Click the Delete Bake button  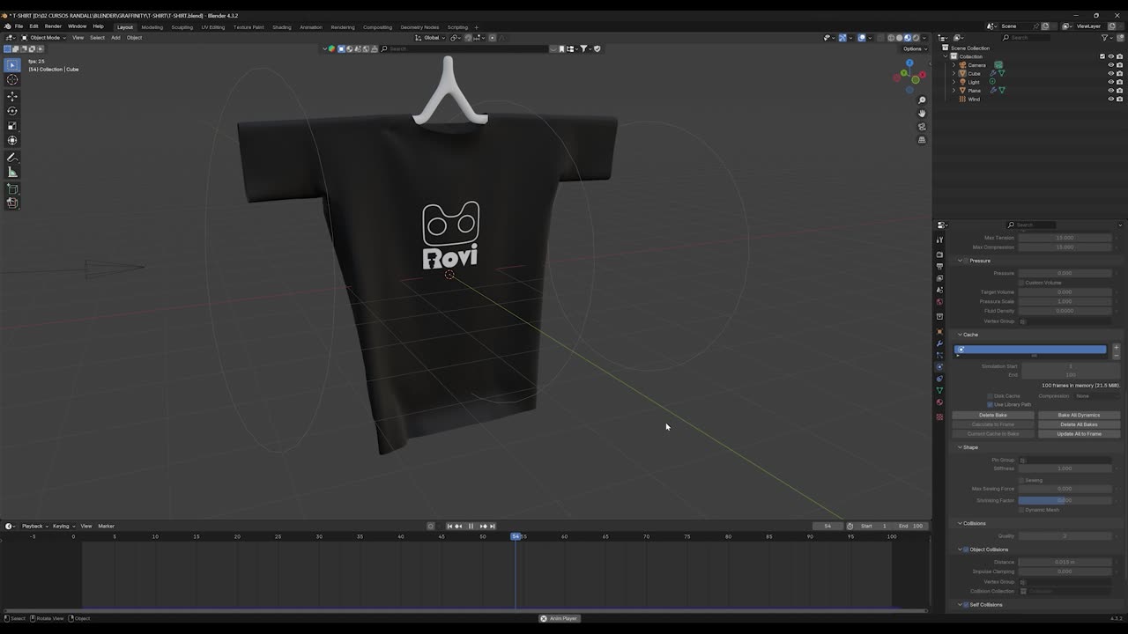[993, 415]
